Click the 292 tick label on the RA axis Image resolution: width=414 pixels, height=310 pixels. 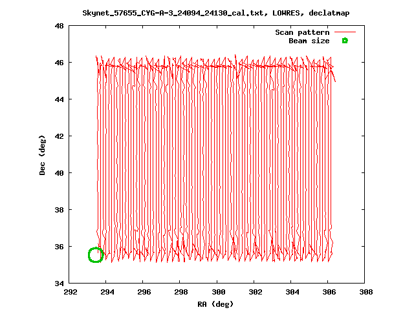click(70, 292)
